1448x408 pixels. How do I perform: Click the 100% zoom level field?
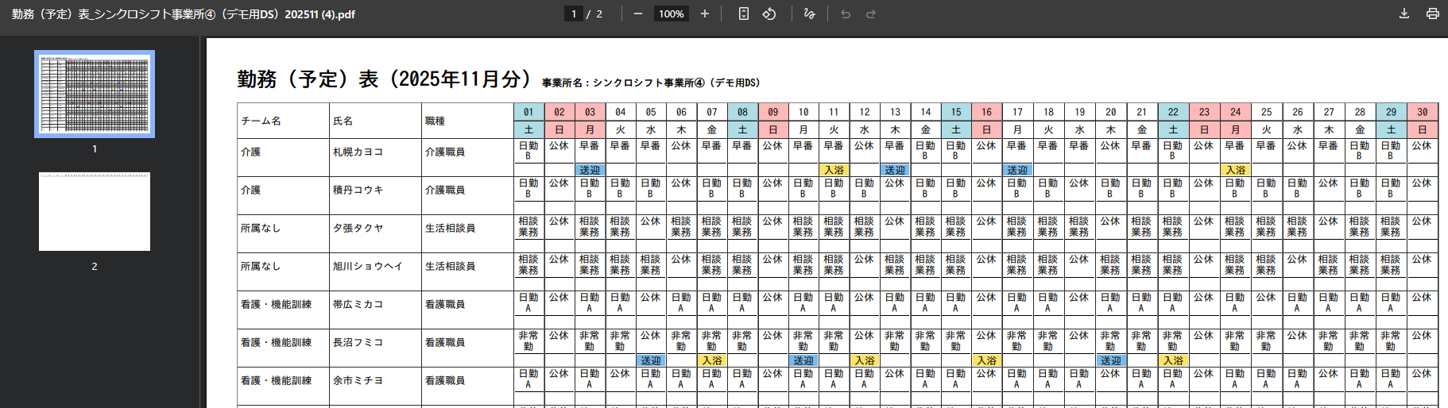(671, 14)
